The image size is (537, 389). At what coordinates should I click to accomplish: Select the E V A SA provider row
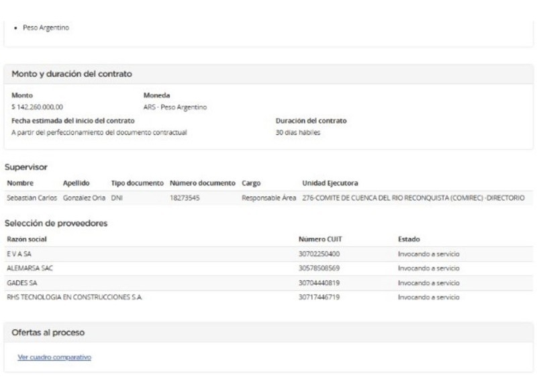(x=19, y=253)
